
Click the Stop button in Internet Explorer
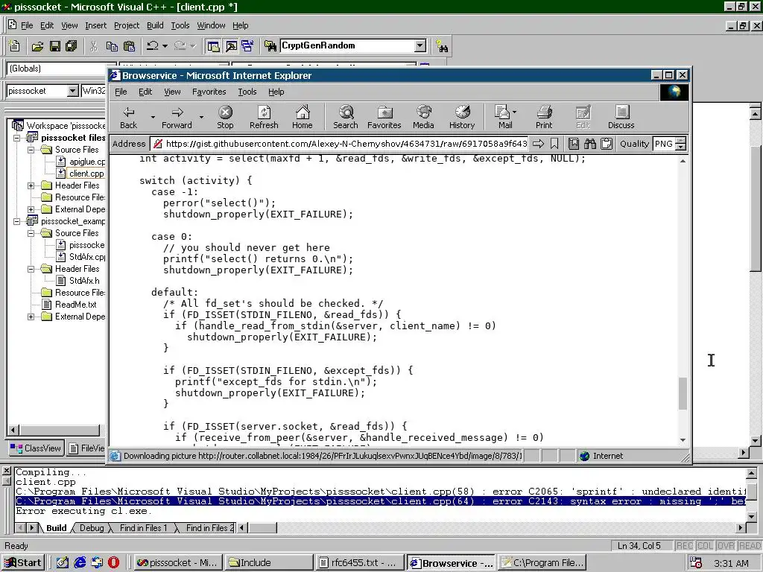pos(225,117)
